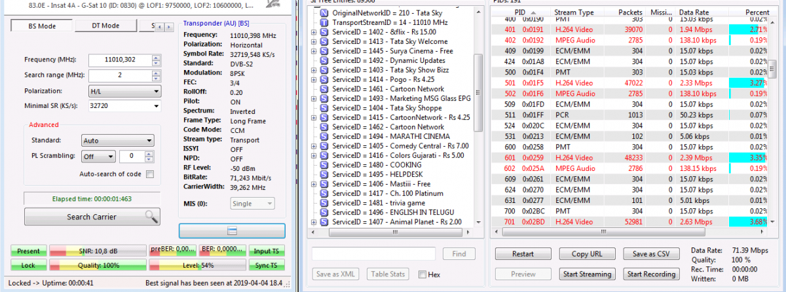Click the tree search text field beside Find
This screenshot has height=292, width=786.
click(374, 253)
